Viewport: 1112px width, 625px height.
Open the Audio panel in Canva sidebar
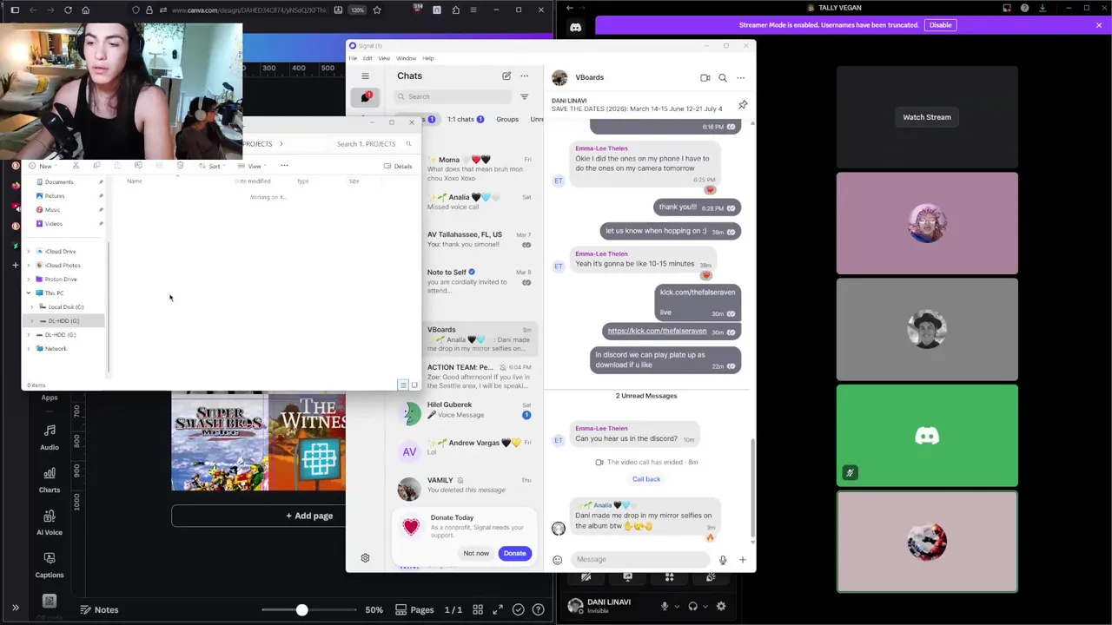pyautogui.click(x=50, y=438)
